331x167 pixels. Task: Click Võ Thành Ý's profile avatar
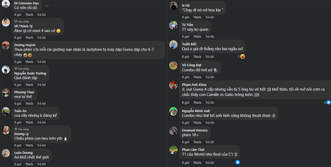6,23
